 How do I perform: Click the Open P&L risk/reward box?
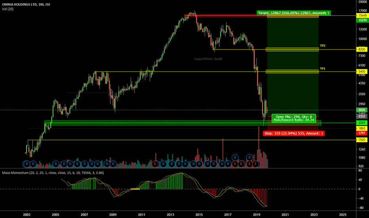pos(294,118)
